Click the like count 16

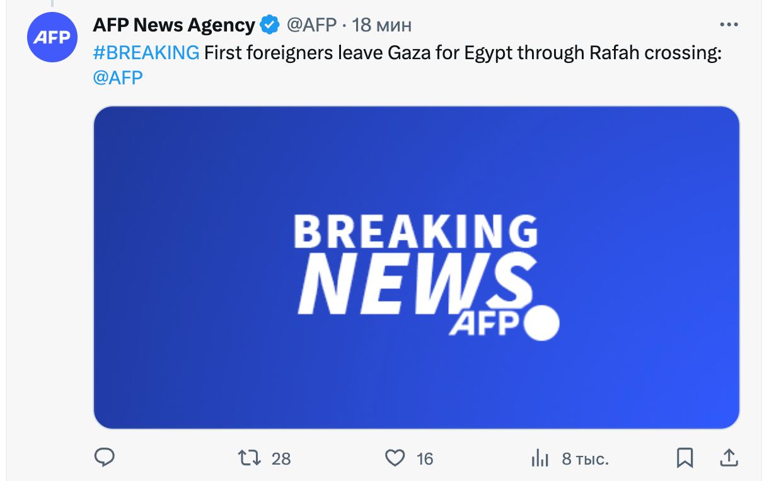tap(425, 458)
